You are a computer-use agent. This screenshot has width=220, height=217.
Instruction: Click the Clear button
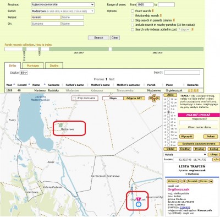tap(115, 37)
